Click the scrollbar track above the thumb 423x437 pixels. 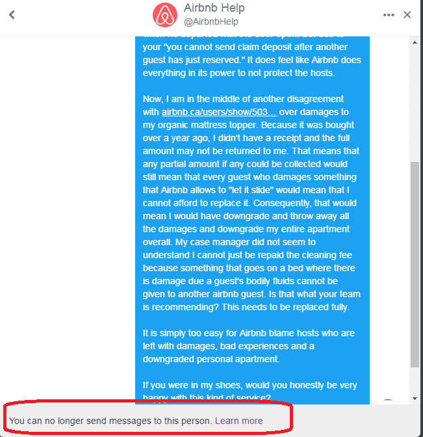click(415, 103)
